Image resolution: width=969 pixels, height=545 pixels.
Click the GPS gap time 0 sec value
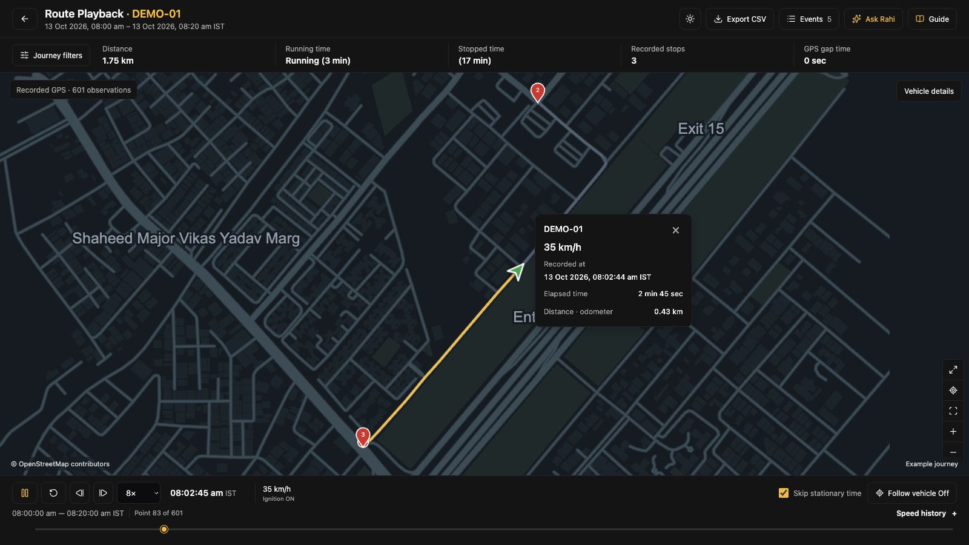[815, 61]
